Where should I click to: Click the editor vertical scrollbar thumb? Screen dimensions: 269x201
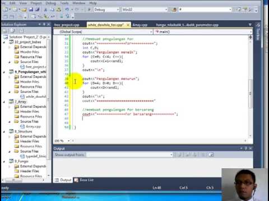251,93
